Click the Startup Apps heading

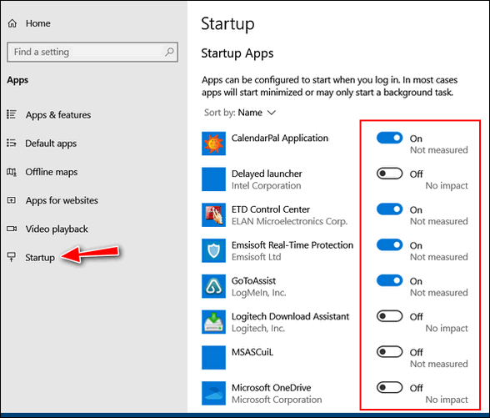click(x=237, y=53)
